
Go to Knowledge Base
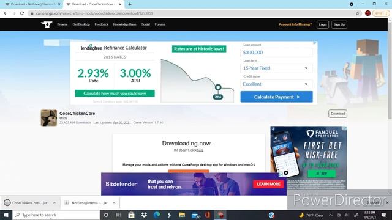[x=125, y=24]
